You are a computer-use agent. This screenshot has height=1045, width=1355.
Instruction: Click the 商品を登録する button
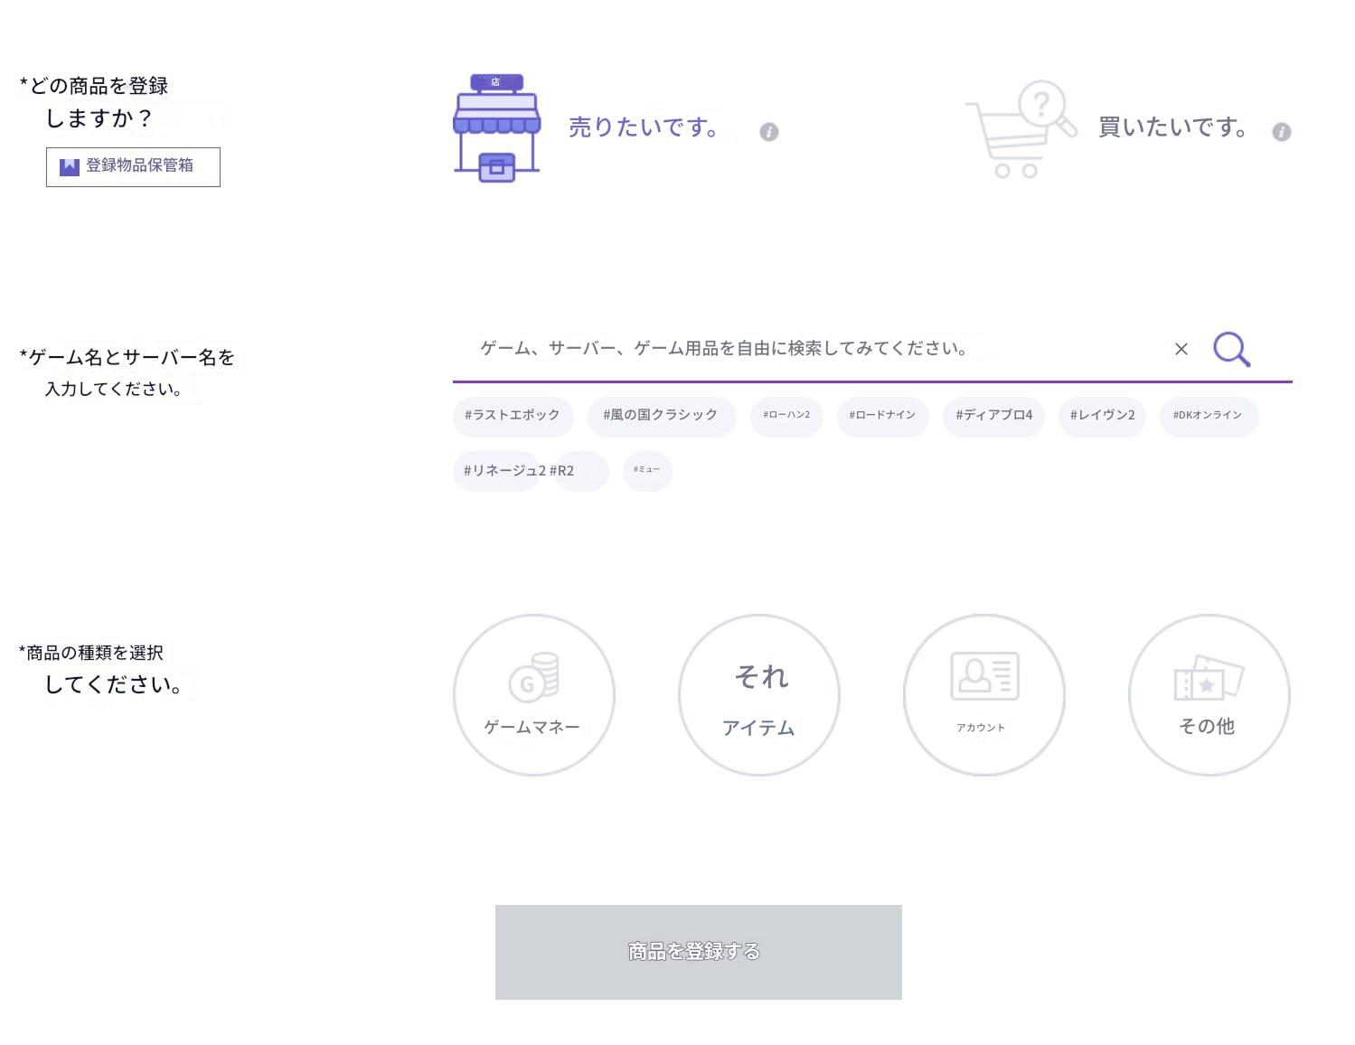click(698, 952)
